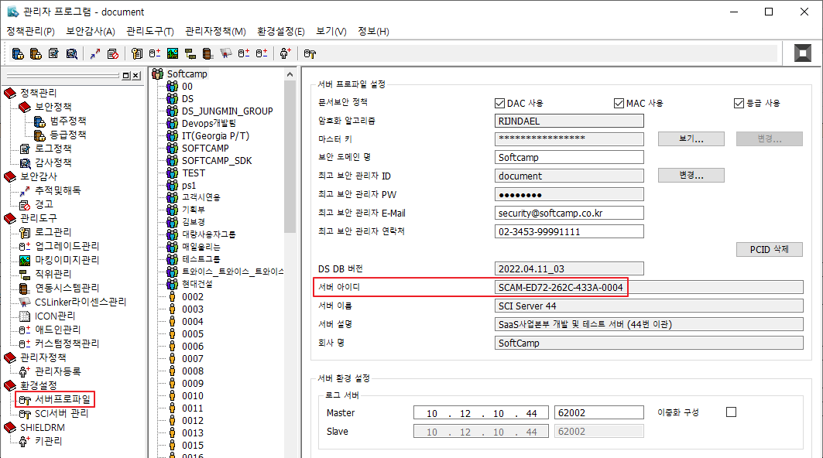Select the DS_JUNGMIN_GROUP group node

(227, 111)
